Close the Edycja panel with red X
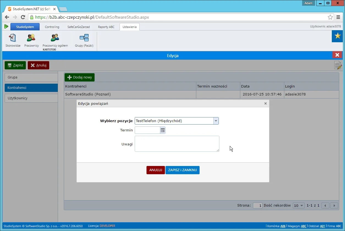345x231 pixels. tap(337, 55)
